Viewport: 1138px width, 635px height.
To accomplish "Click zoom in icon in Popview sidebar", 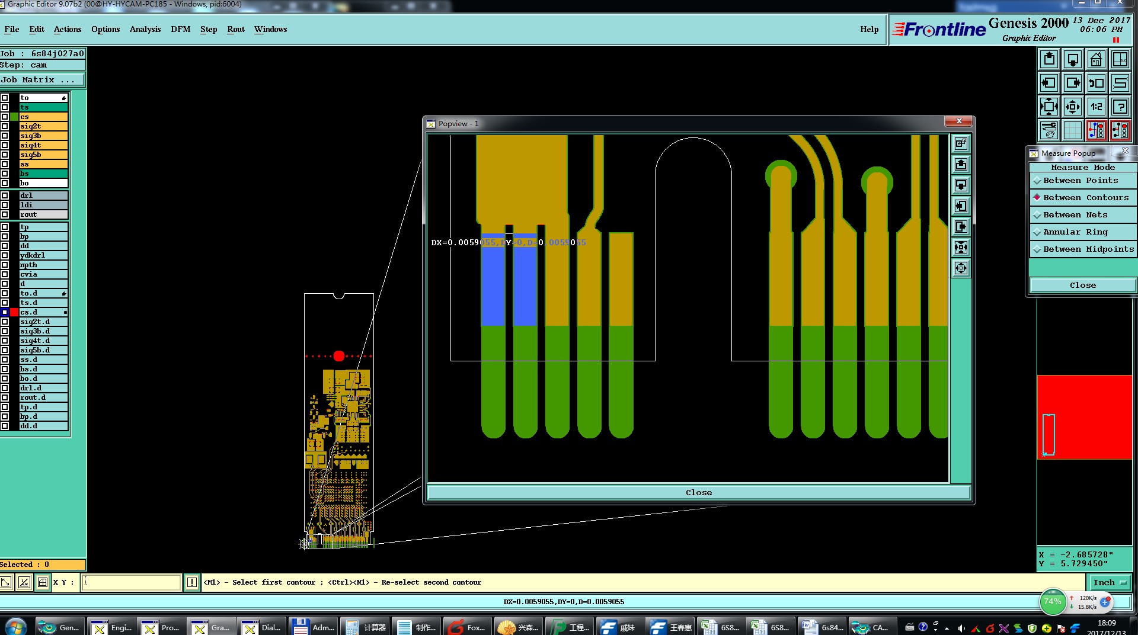I will pyautogui.click(x=961, y=247).
